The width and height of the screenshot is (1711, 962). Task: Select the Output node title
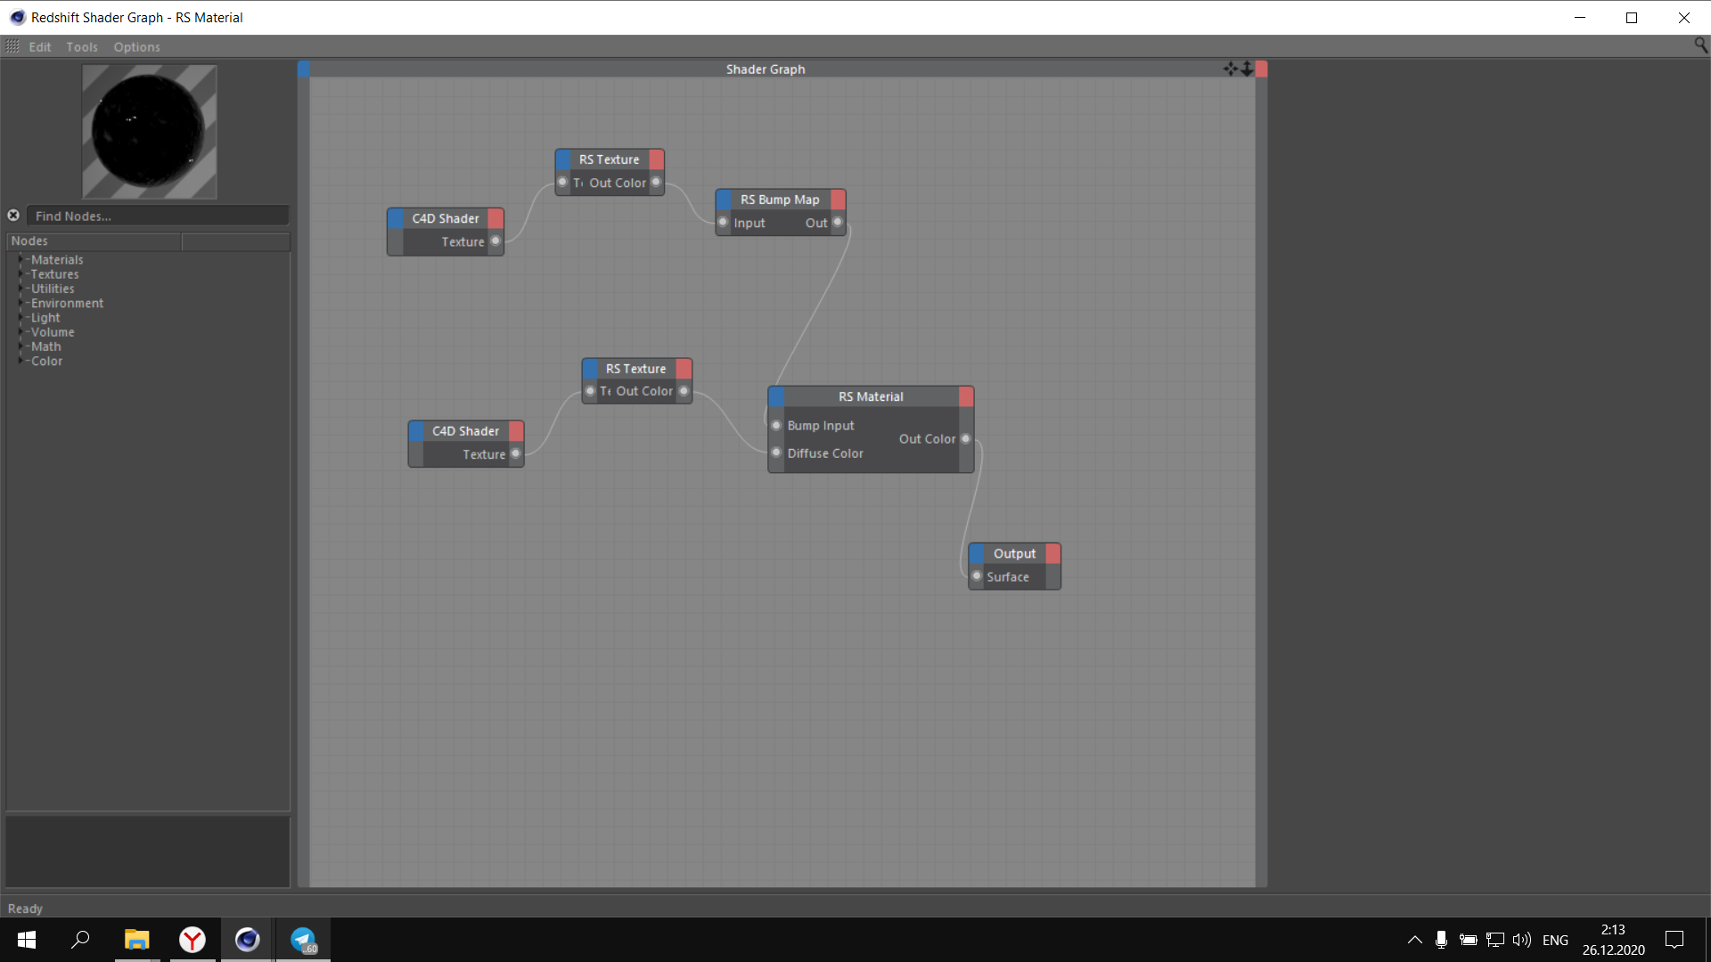[x=1014, y=553]
